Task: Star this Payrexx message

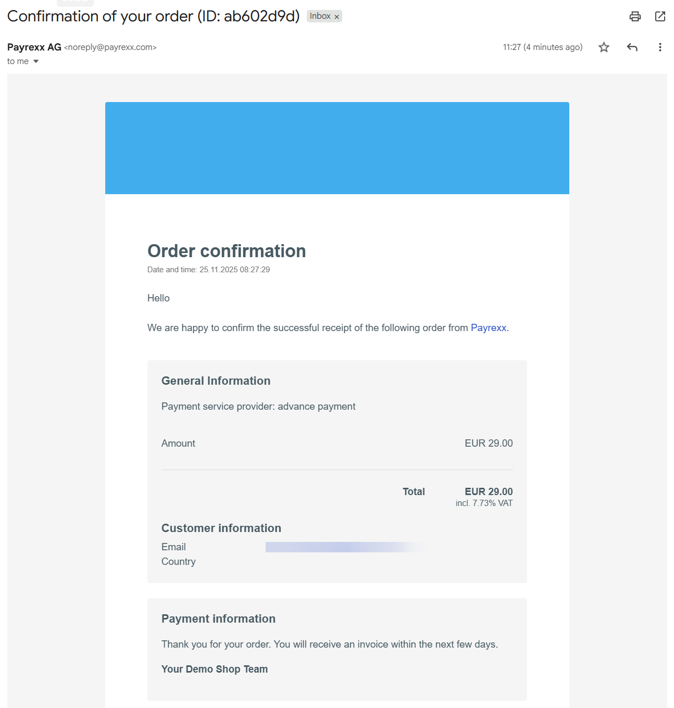Action: click(x=604, y=47)
